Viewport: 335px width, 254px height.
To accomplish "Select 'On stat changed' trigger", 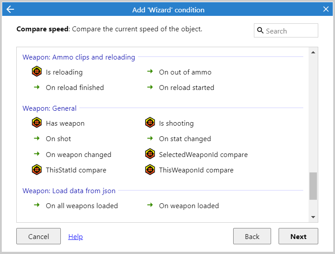I will (x=185, y=138).
